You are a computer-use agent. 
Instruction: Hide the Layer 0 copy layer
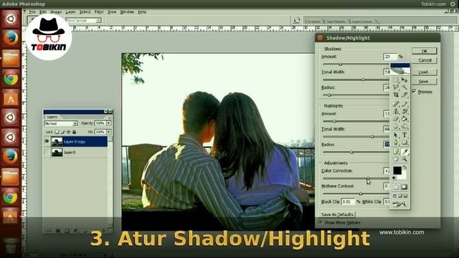click(x=47, y=142)
